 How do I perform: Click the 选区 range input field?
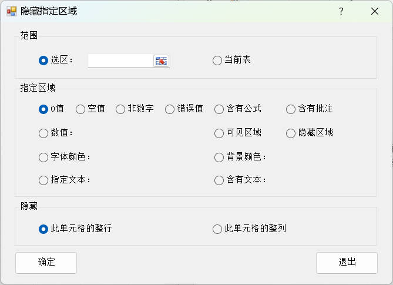(x=120, y=61)
